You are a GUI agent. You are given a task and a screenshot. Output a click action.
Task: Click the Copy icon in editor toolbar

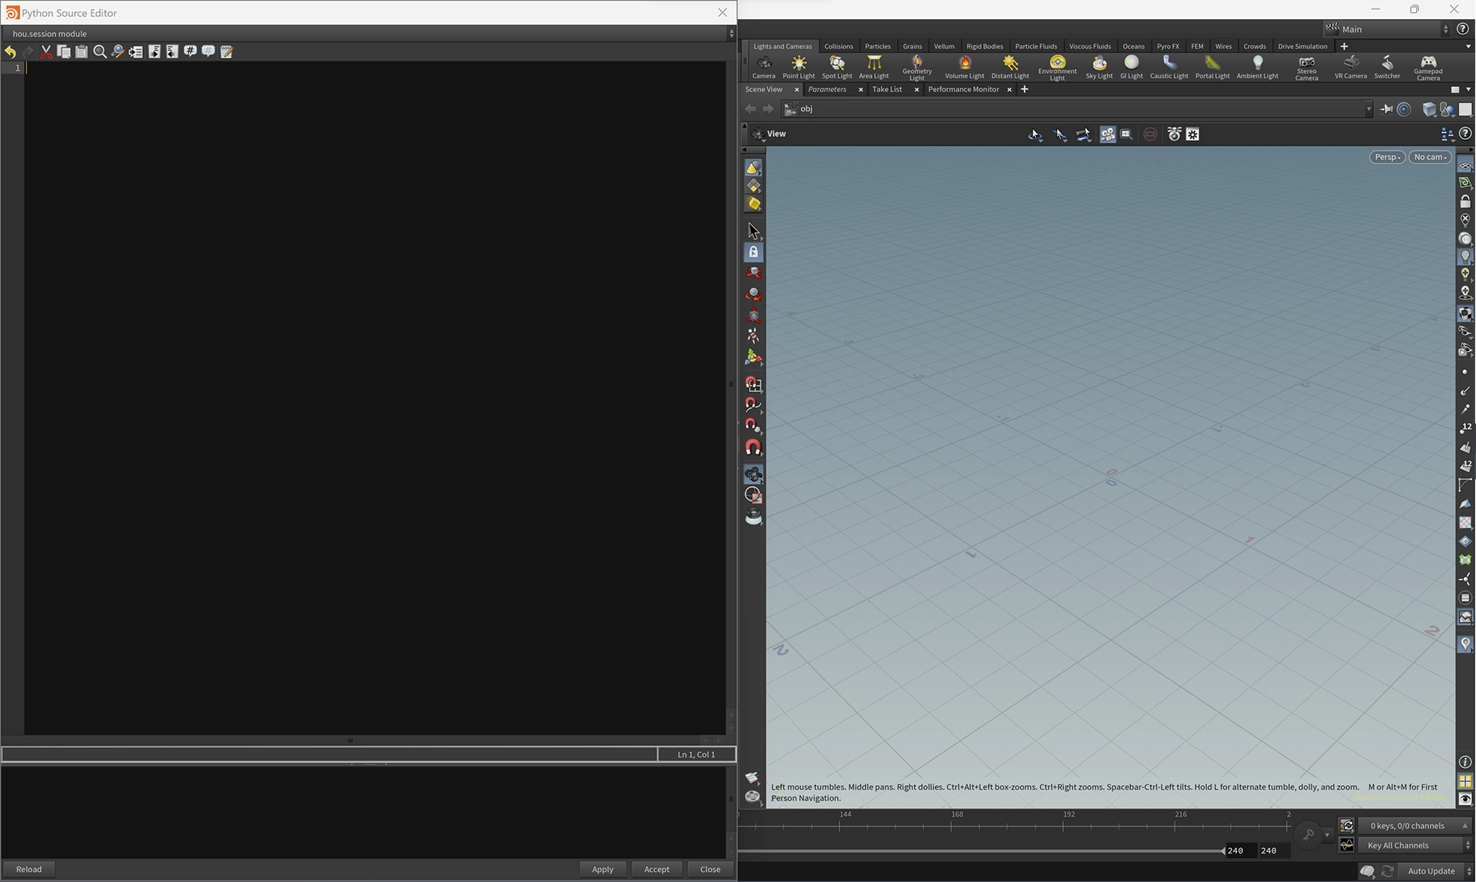tap(64, 52)
